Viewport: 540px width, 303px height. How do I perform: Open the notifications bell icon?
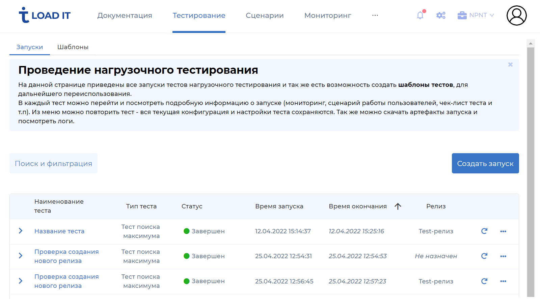(420, 15)
